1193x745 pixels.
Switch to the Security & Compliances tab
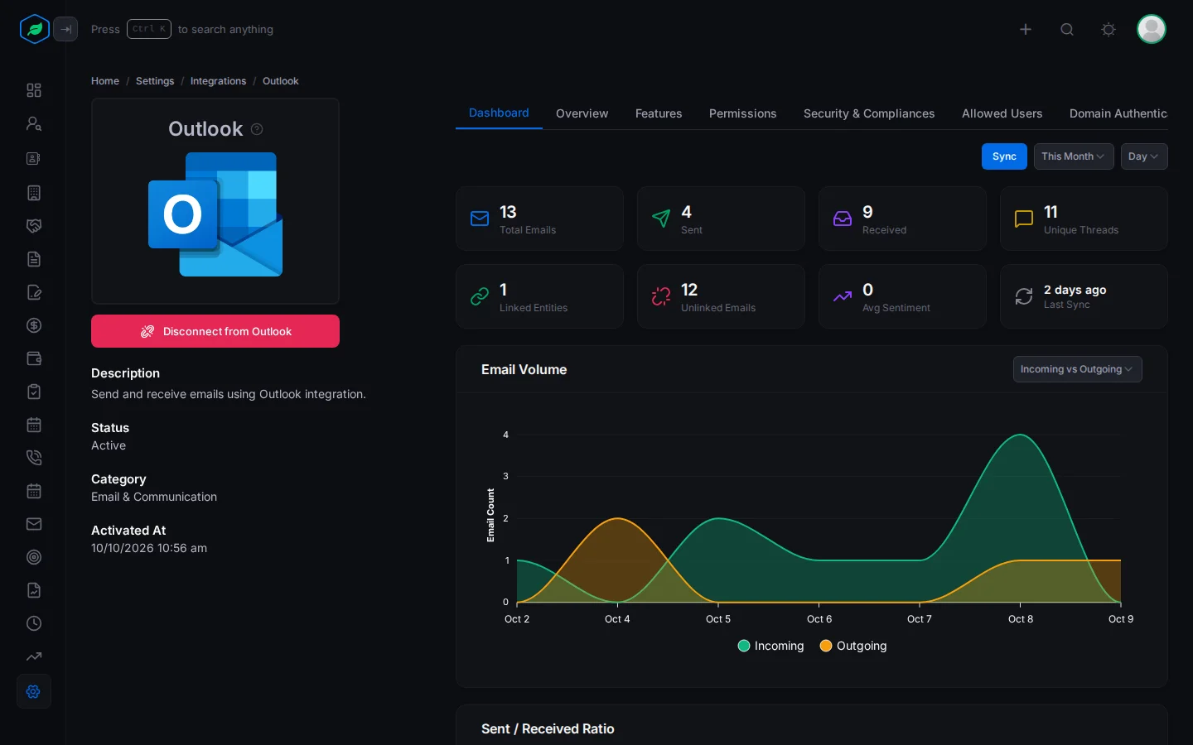869,113
